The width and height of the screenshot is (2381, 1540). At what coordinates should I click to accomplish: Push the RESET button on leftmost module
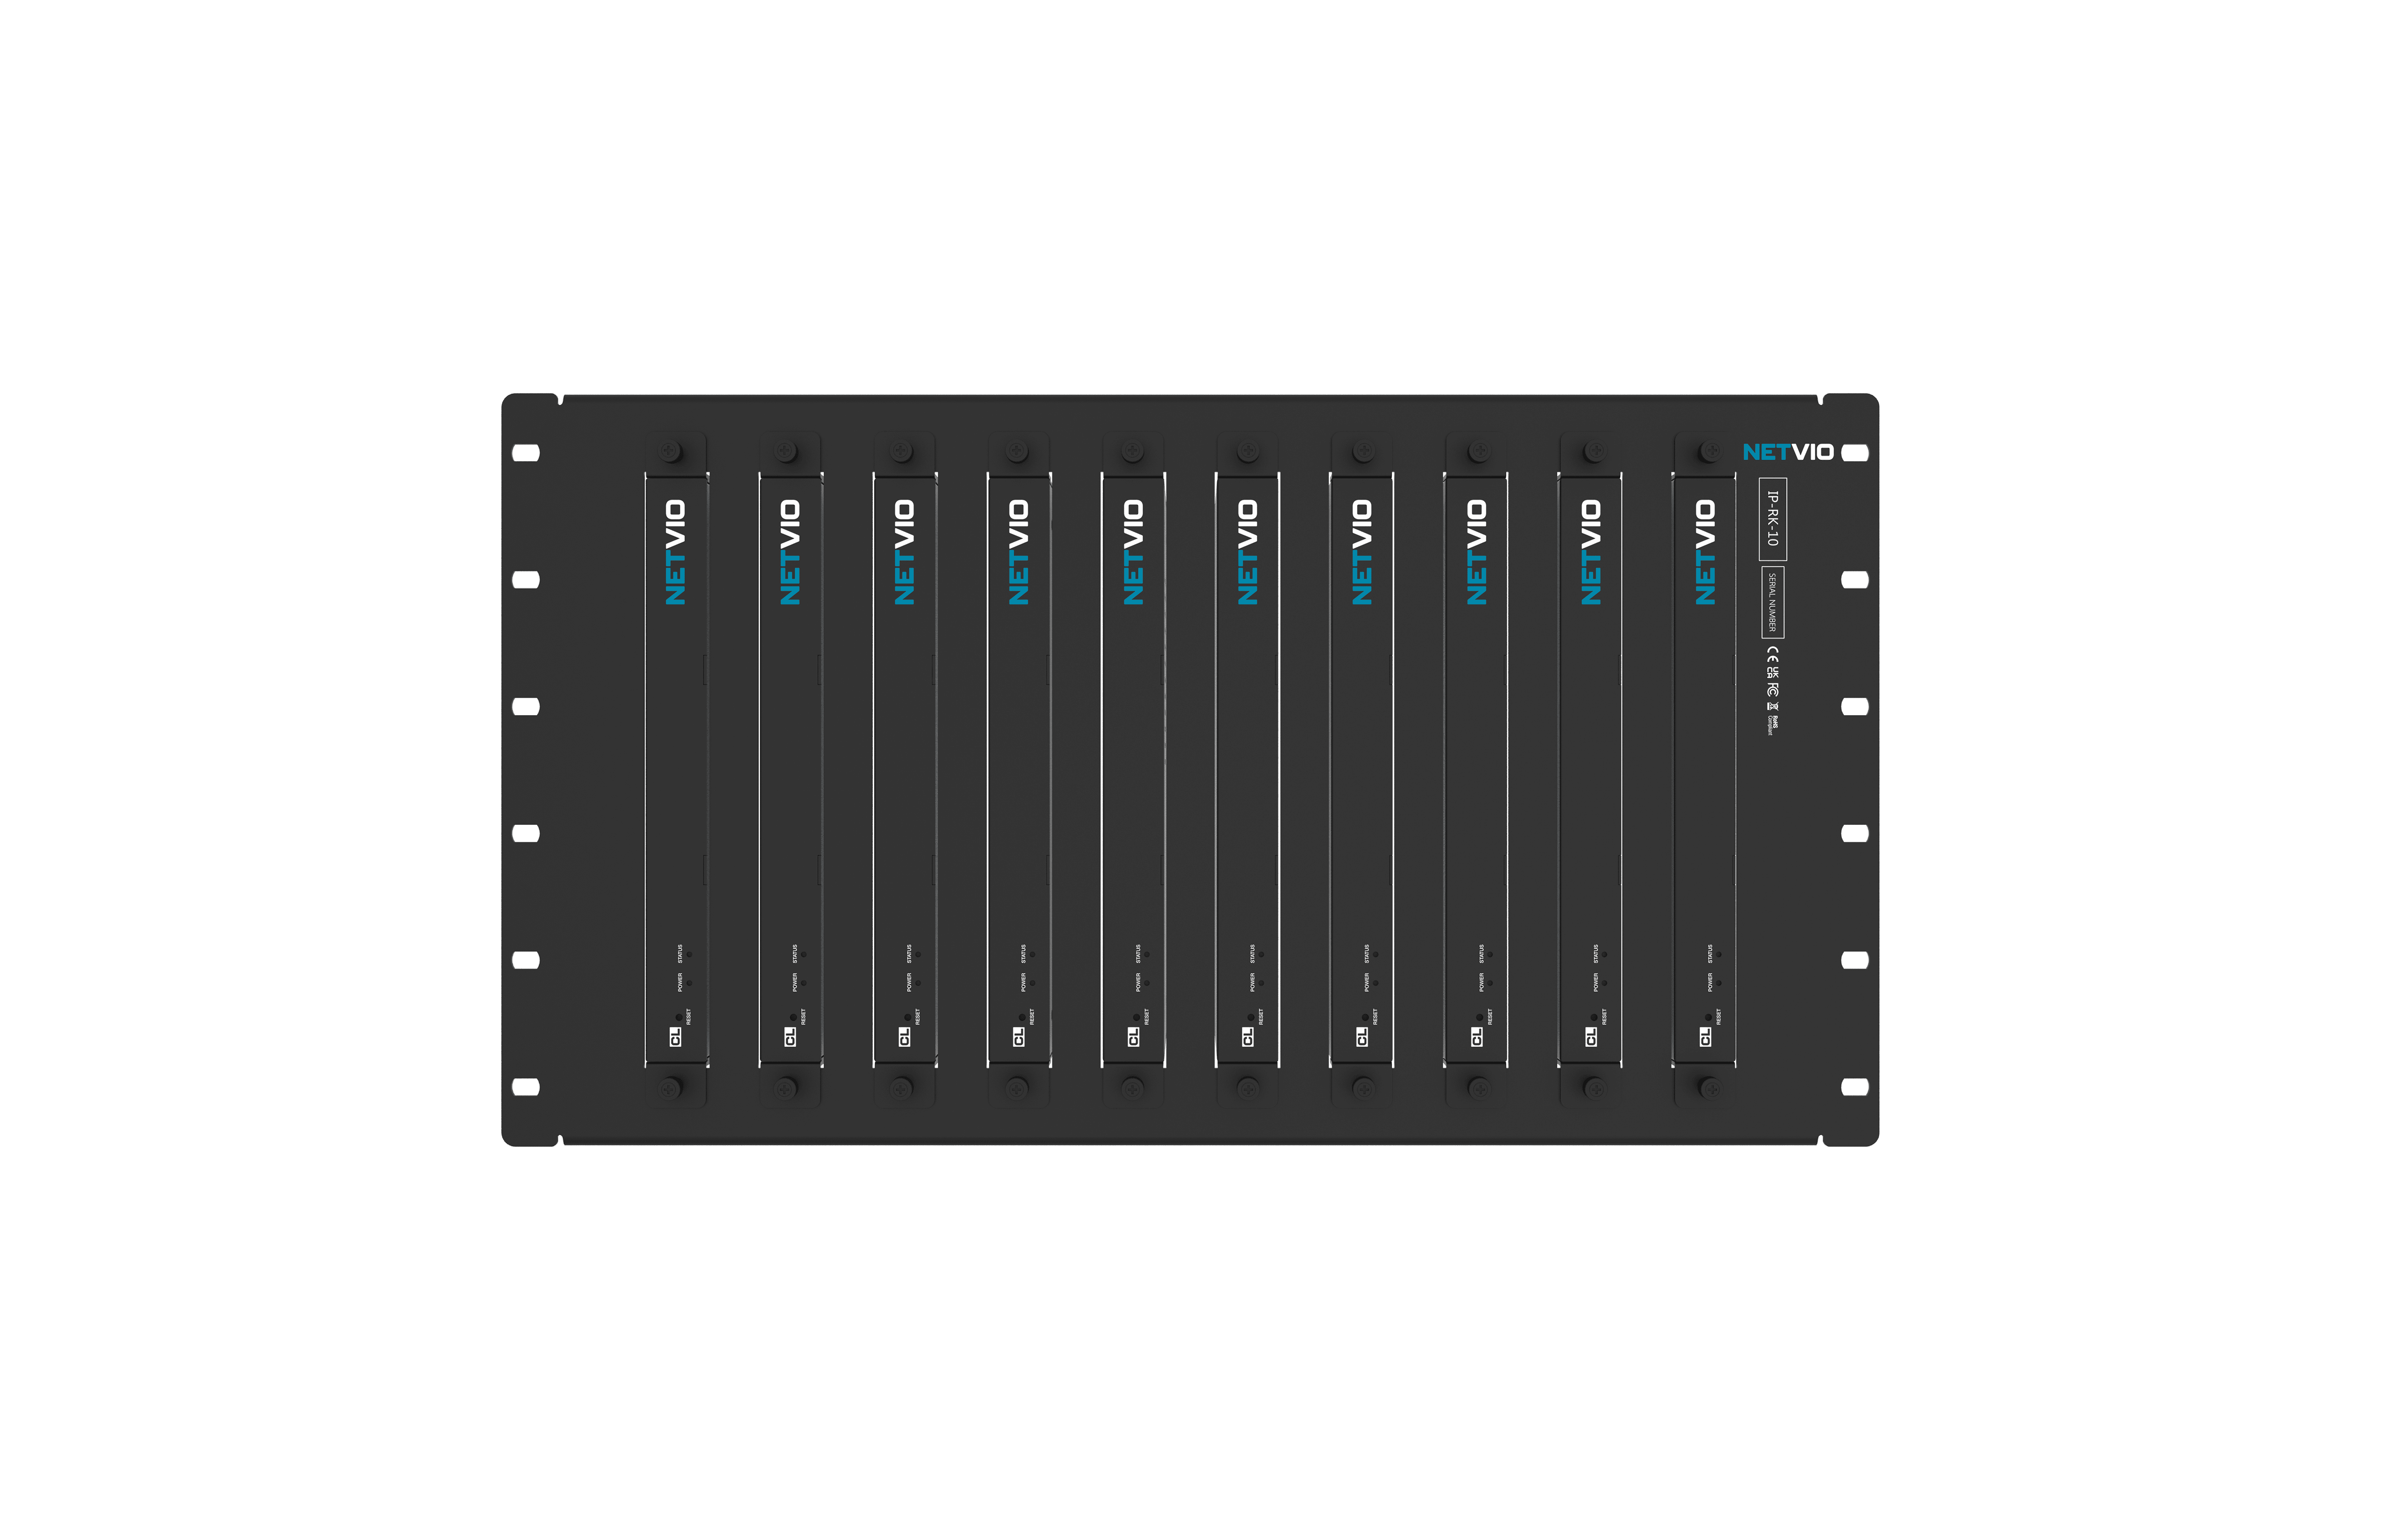[x=679, y=1017]
